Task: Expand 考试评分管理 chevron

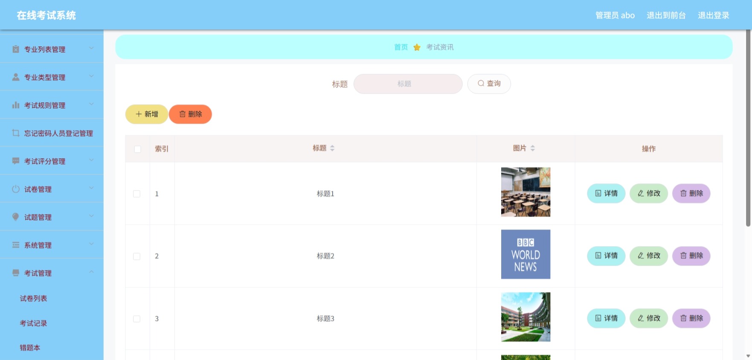Action: point(91,160)
